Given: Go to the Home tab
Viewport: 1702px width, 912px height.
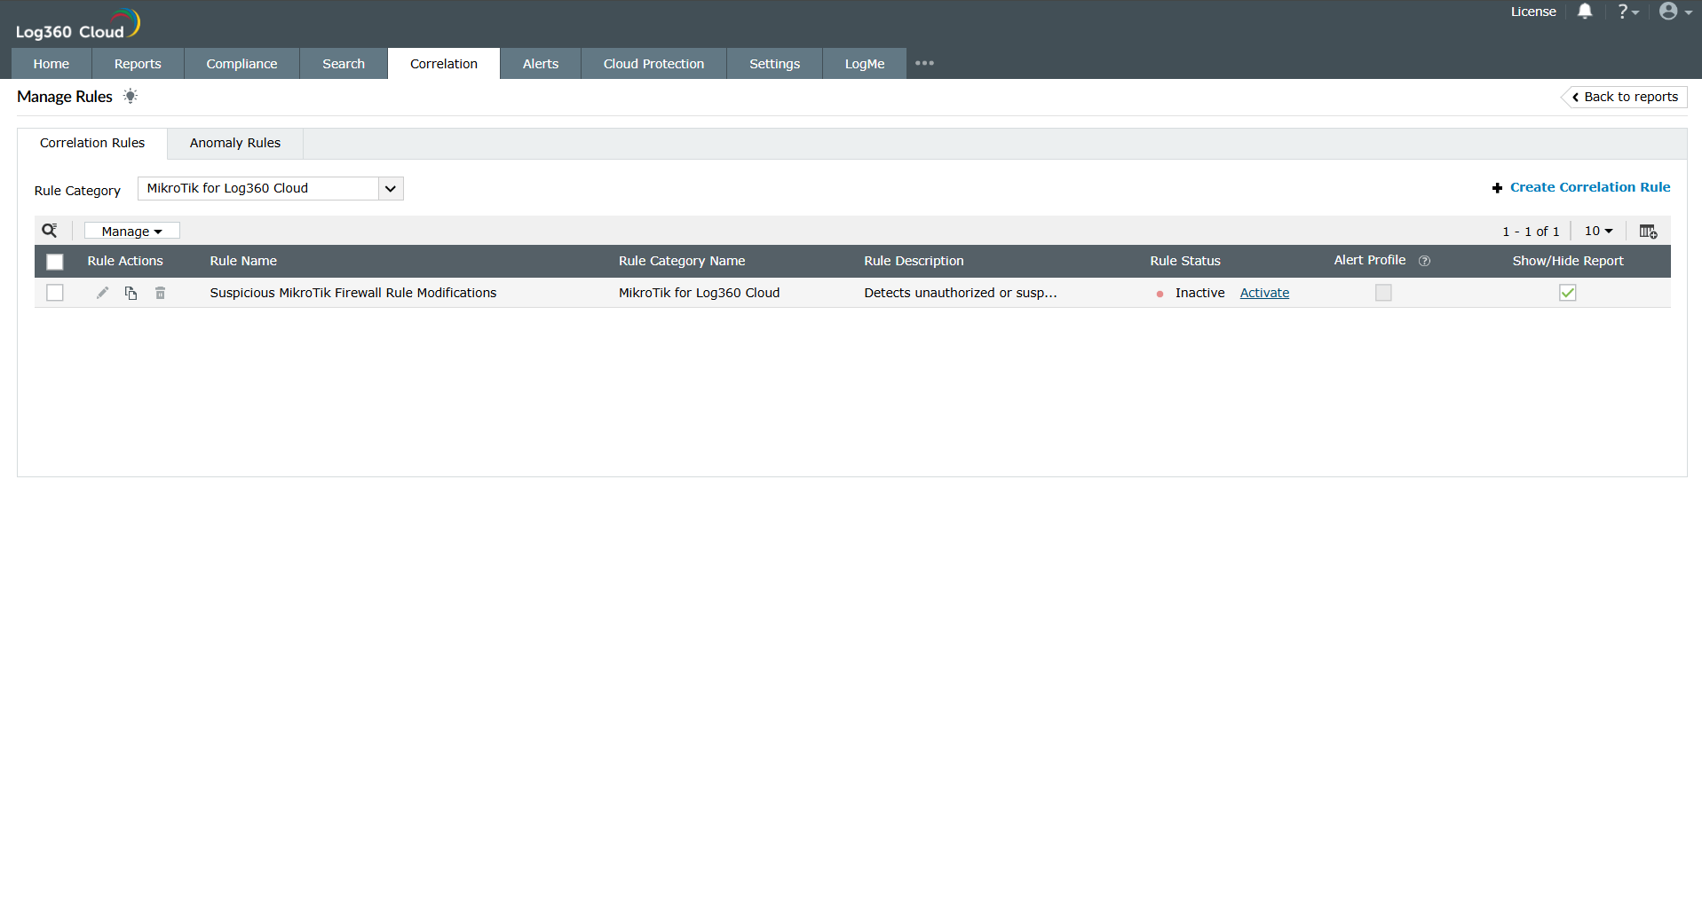Looking at the screenshot, I should 51,64.
